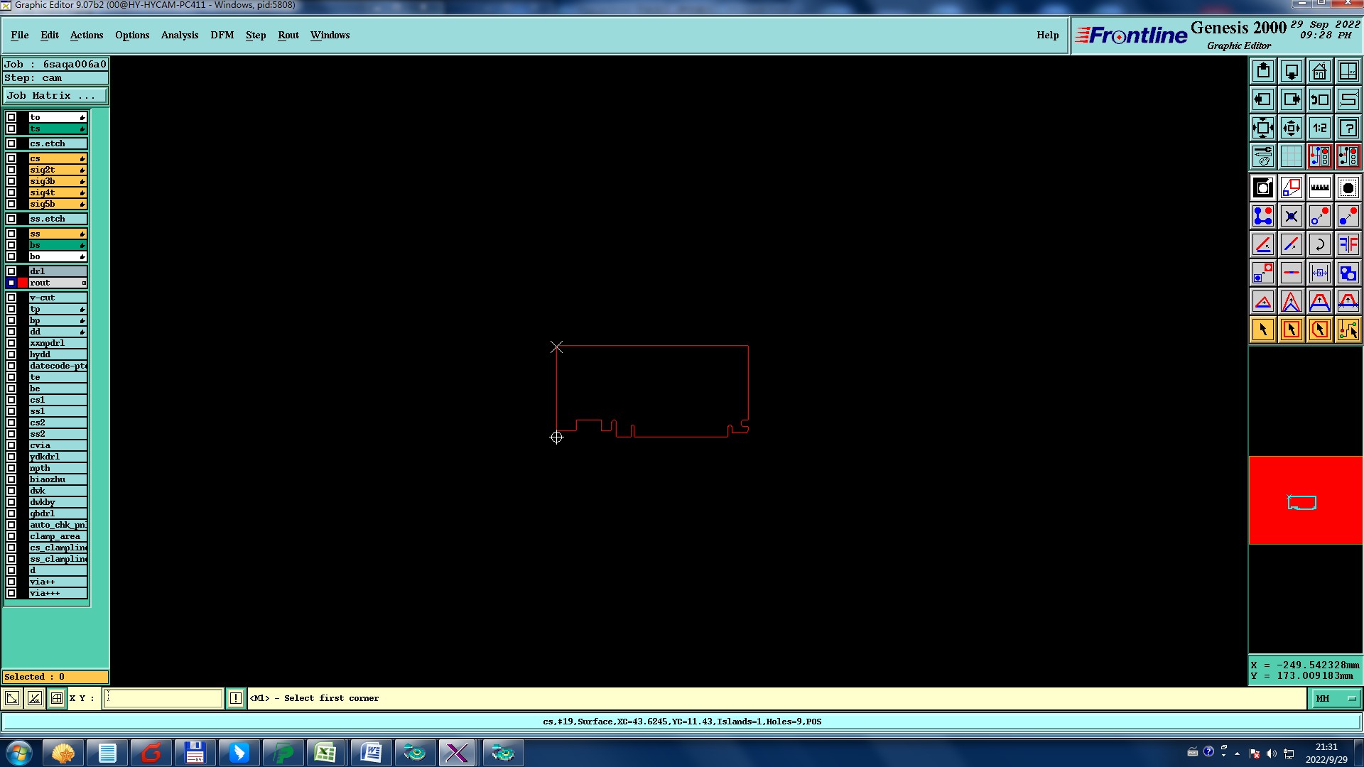Open the Rout menu
The height and width of the screenshot is (767, 1364).
click(x=288, y=35)
